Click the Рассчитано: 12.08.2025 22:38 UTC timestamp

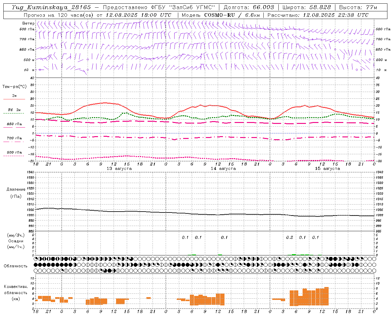[318, 15]
